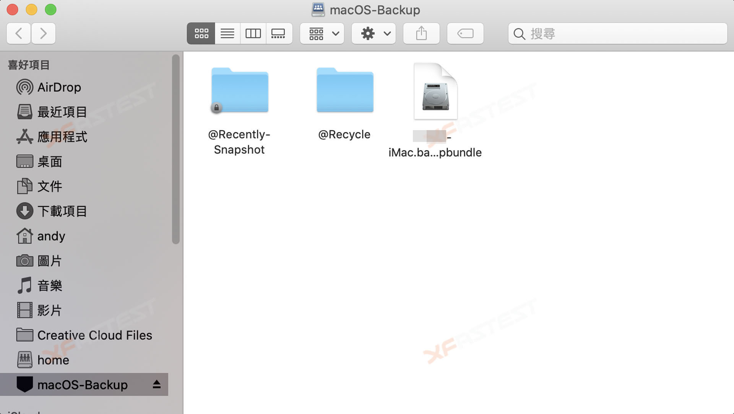Switch to list view
Image resolution: width=734 pixels, height=414 pixels.
227,34
